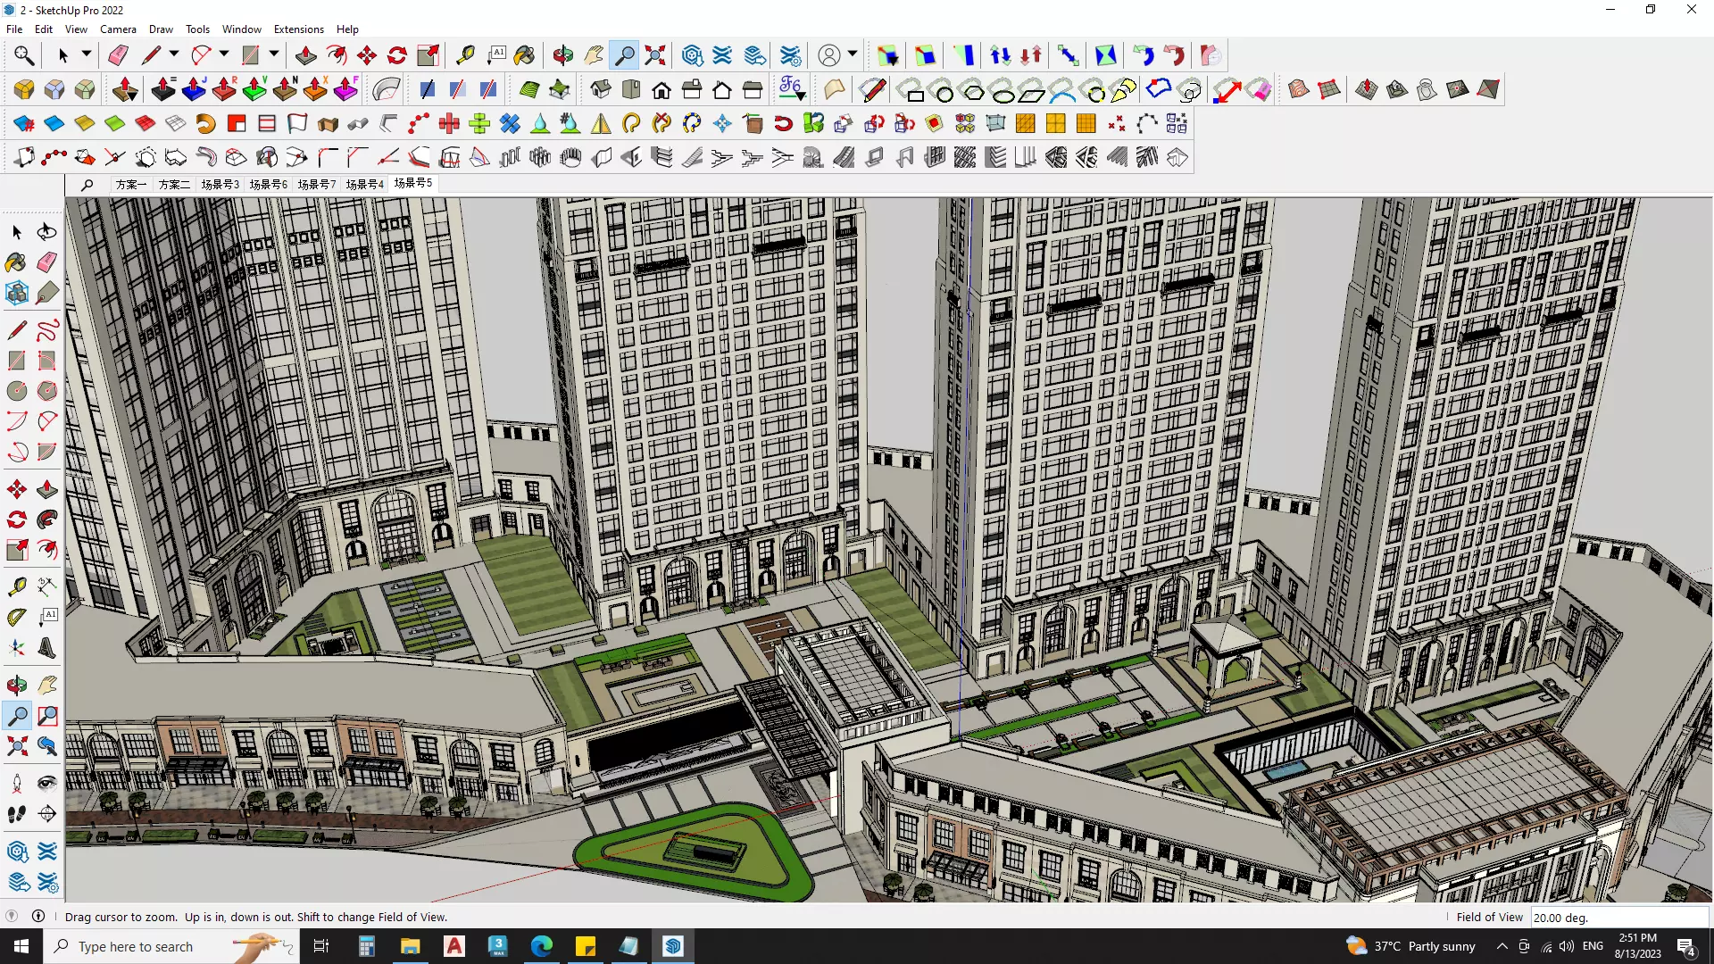Viewport: 1714px width, 964px height.
Task: Select the Orbit tool in top toolbar
Action: click(x=562, y=55)
